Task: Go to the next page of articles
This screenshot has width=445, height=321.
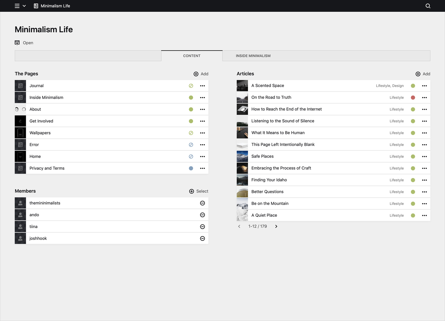Action: (276, 226)
